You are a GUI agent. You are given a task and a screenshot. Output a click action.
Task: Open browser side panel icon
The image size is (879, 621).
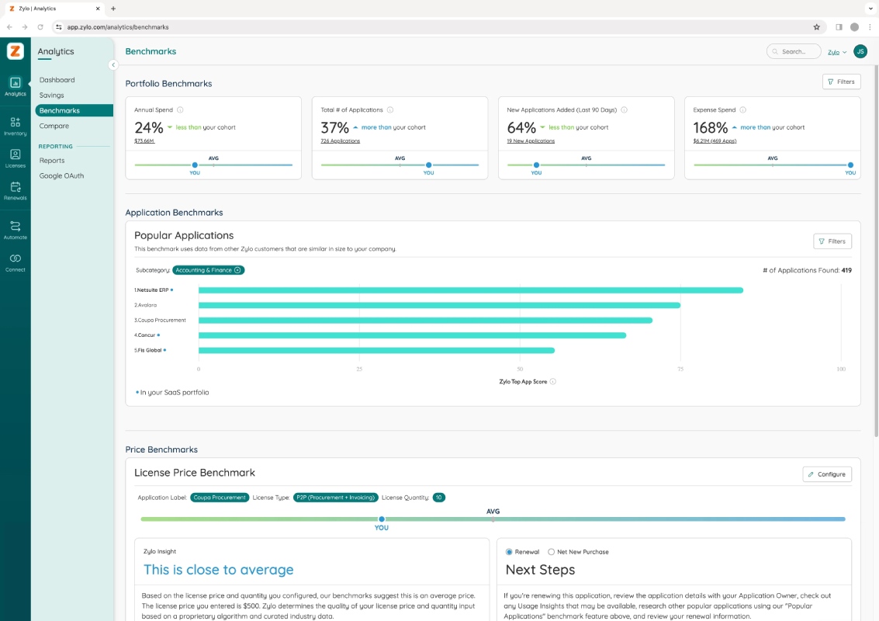pos(839,27)
